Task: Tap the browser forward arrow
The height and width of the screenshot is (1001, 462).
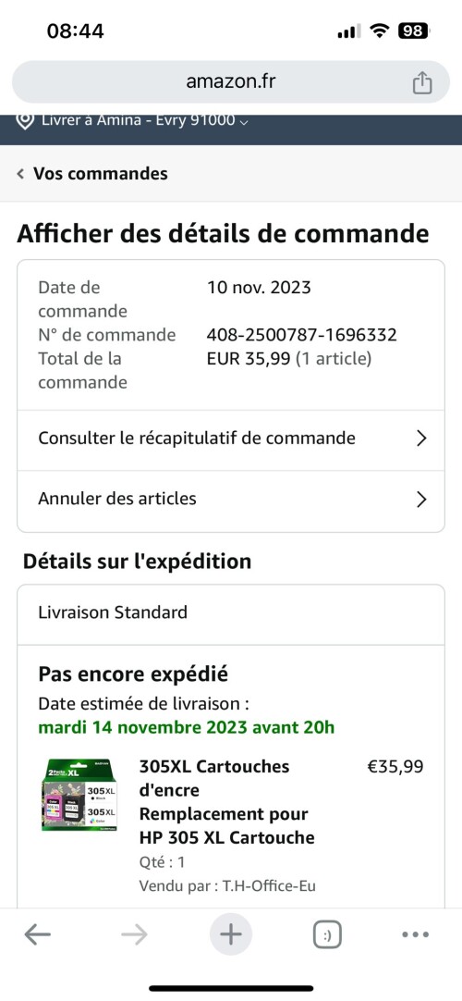Action: pos(134,935)
